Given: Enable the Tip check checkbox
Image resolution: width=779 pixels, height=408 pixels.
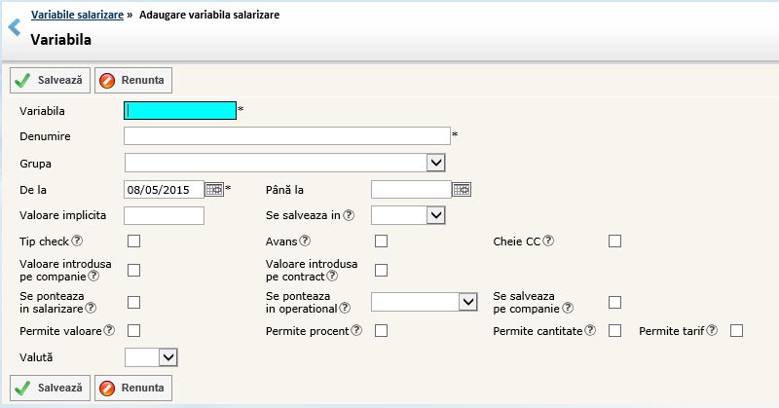Looking at the screenshot, I should coord(133,241).
